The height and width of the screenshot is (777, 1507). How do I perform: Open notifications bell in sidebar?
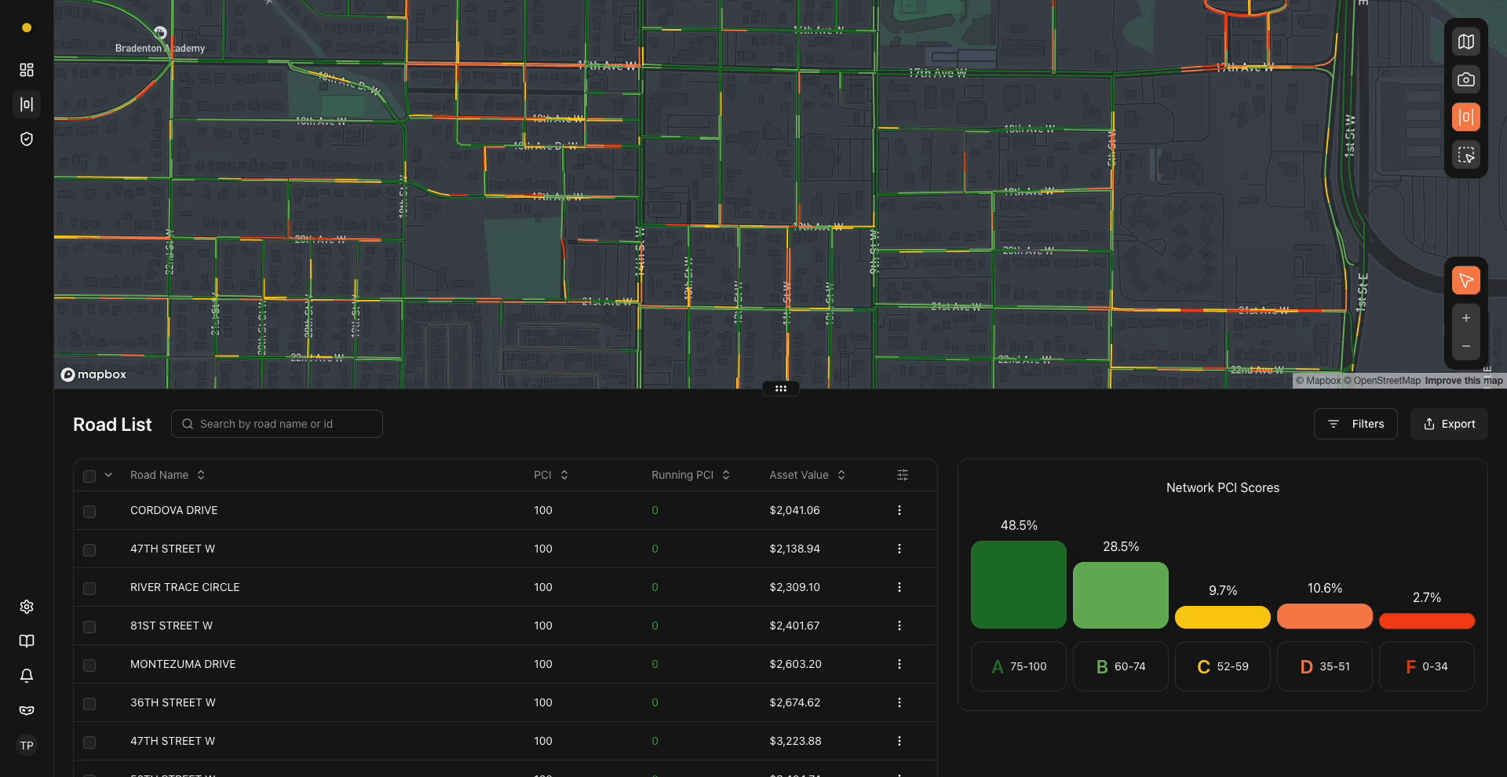(x=27, y=676)
